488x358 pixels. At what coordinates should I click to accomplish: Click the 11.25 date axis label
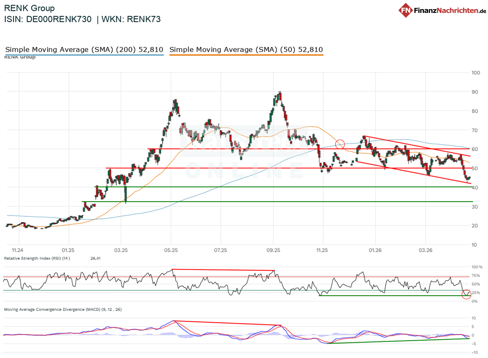(x=323, y=250)
